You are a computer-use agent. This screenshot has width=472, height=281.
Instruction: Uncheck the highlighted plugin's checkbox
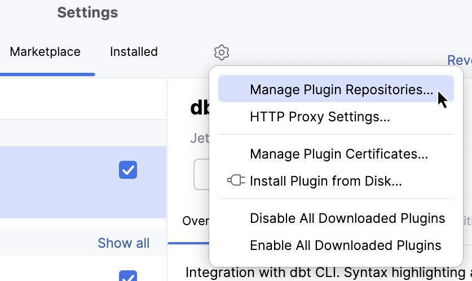tap(128, 170)
